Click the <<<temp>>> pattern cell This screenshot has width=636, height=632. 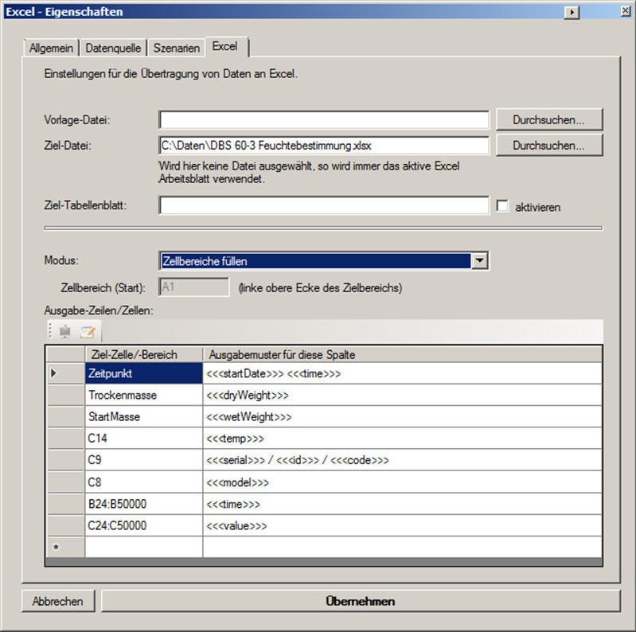[402, 438]
